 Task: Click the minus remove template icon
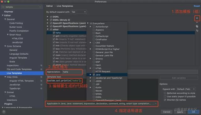coord(197,22)
